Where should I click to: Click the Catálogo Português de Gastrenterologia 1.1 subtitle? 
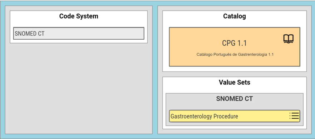(235, 54)
